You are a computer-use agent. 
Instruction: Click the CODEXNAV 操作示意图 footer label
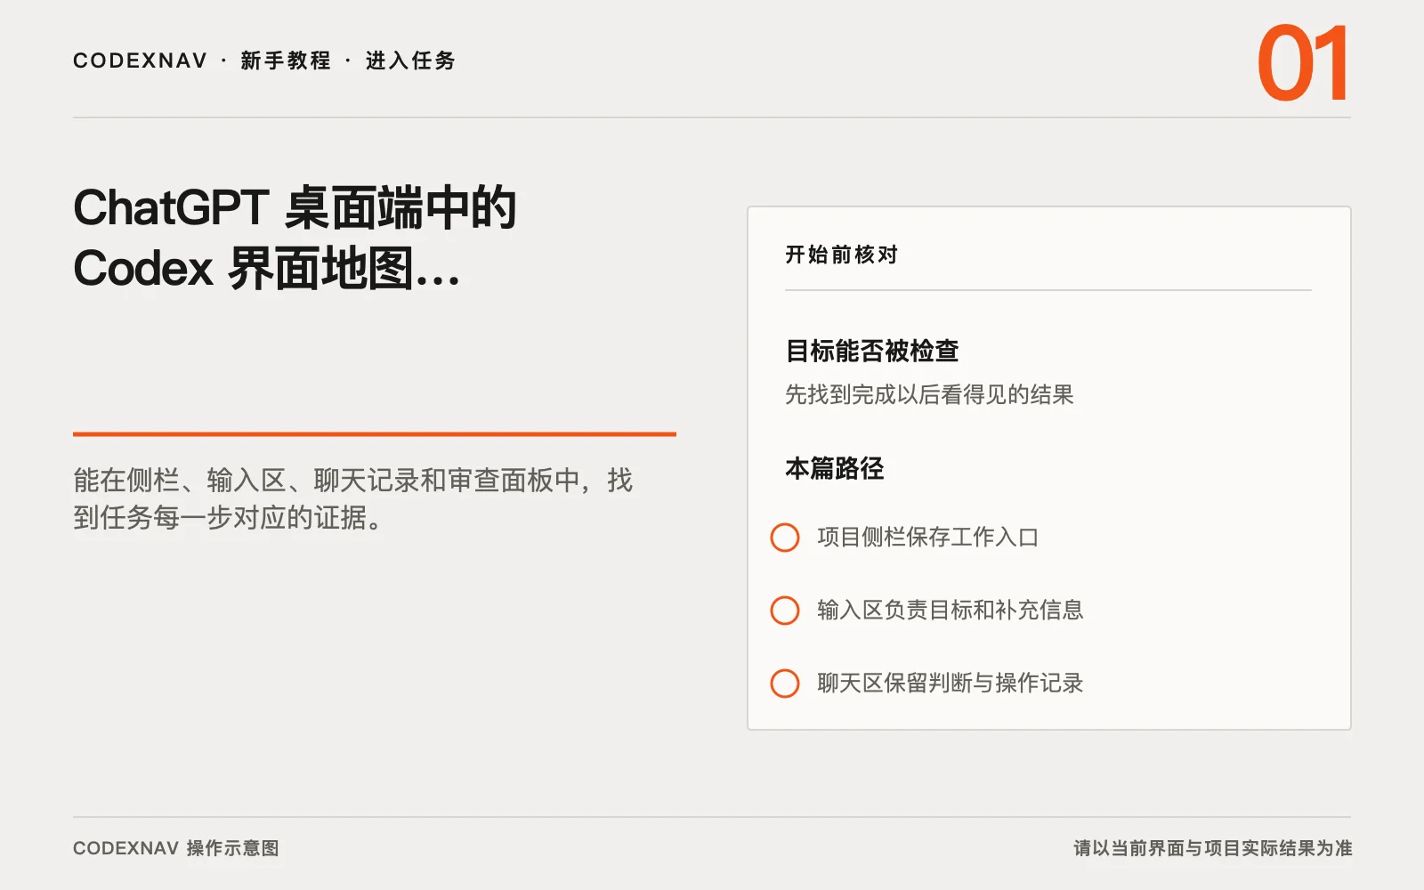(x=176, y=848)
